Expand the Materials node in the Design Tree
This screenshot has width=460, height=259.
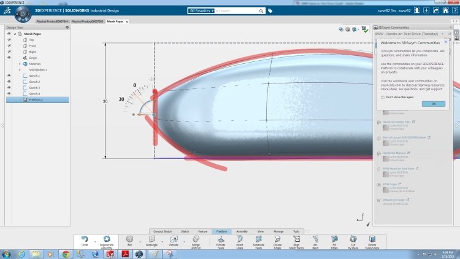click(x=20, y=64)
